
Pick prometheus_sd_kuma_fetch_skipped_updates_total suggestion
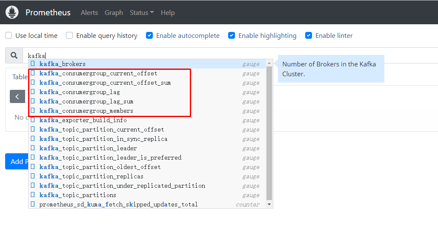[x=147, y=204]
